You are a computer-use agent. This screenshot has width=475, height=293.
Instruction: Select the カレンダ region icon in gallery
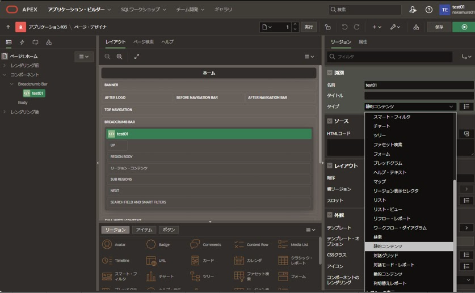(239, 261)
